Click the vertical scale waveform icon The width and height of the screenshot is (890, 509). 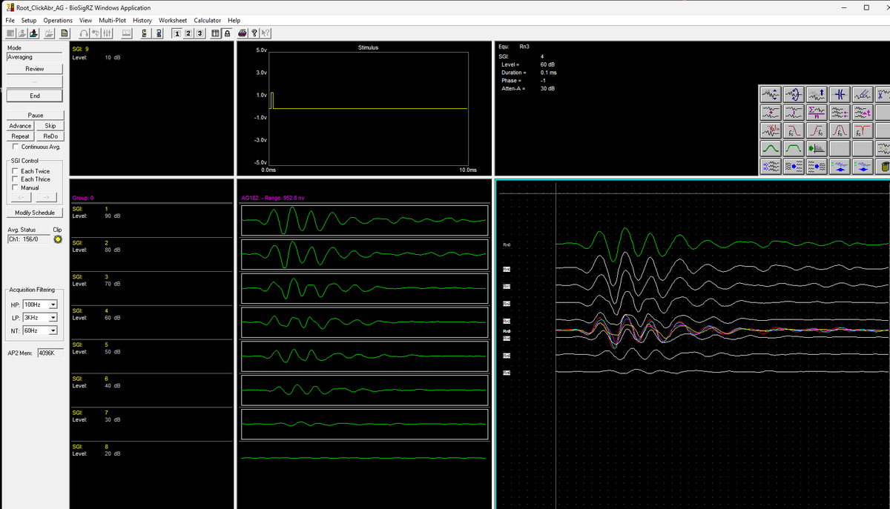(x=771, y=95)
